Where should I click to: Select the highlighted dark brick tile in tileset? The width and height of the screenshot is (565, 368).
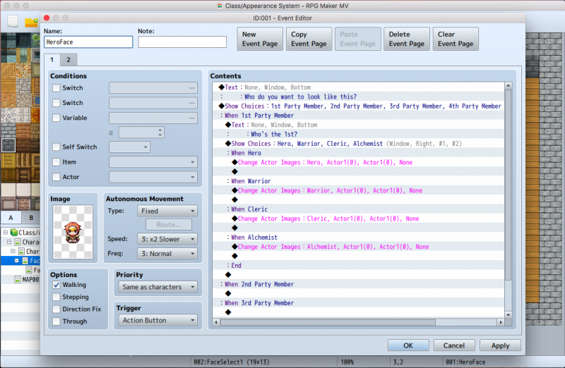click(x=8, y=145)
